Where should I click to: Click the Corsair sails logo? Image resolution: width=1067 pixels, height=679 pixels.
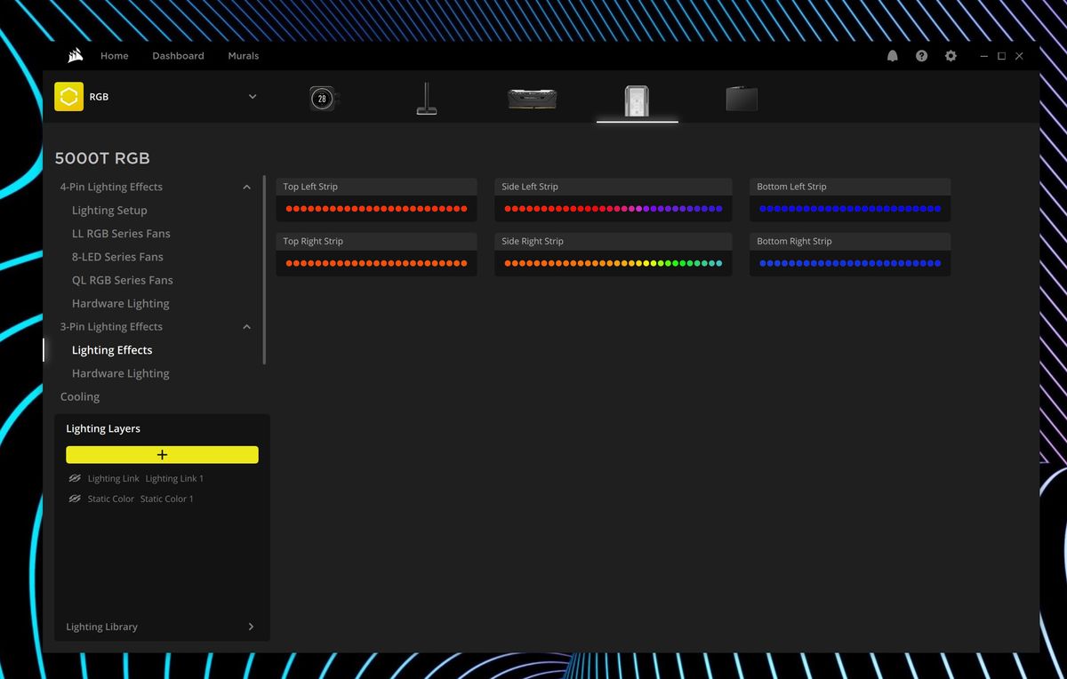click(x=76, y=55)
